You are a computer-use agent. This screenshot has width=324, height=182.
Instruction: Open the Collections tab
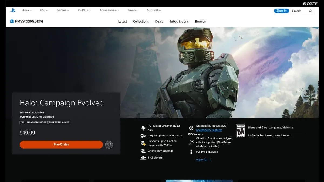tap(141, 22)
